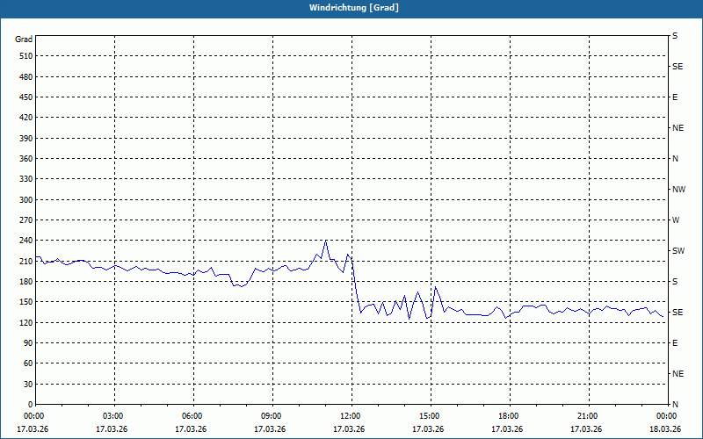
Task: Select the 06:00 time marker
Action: [x=192, y=416]
